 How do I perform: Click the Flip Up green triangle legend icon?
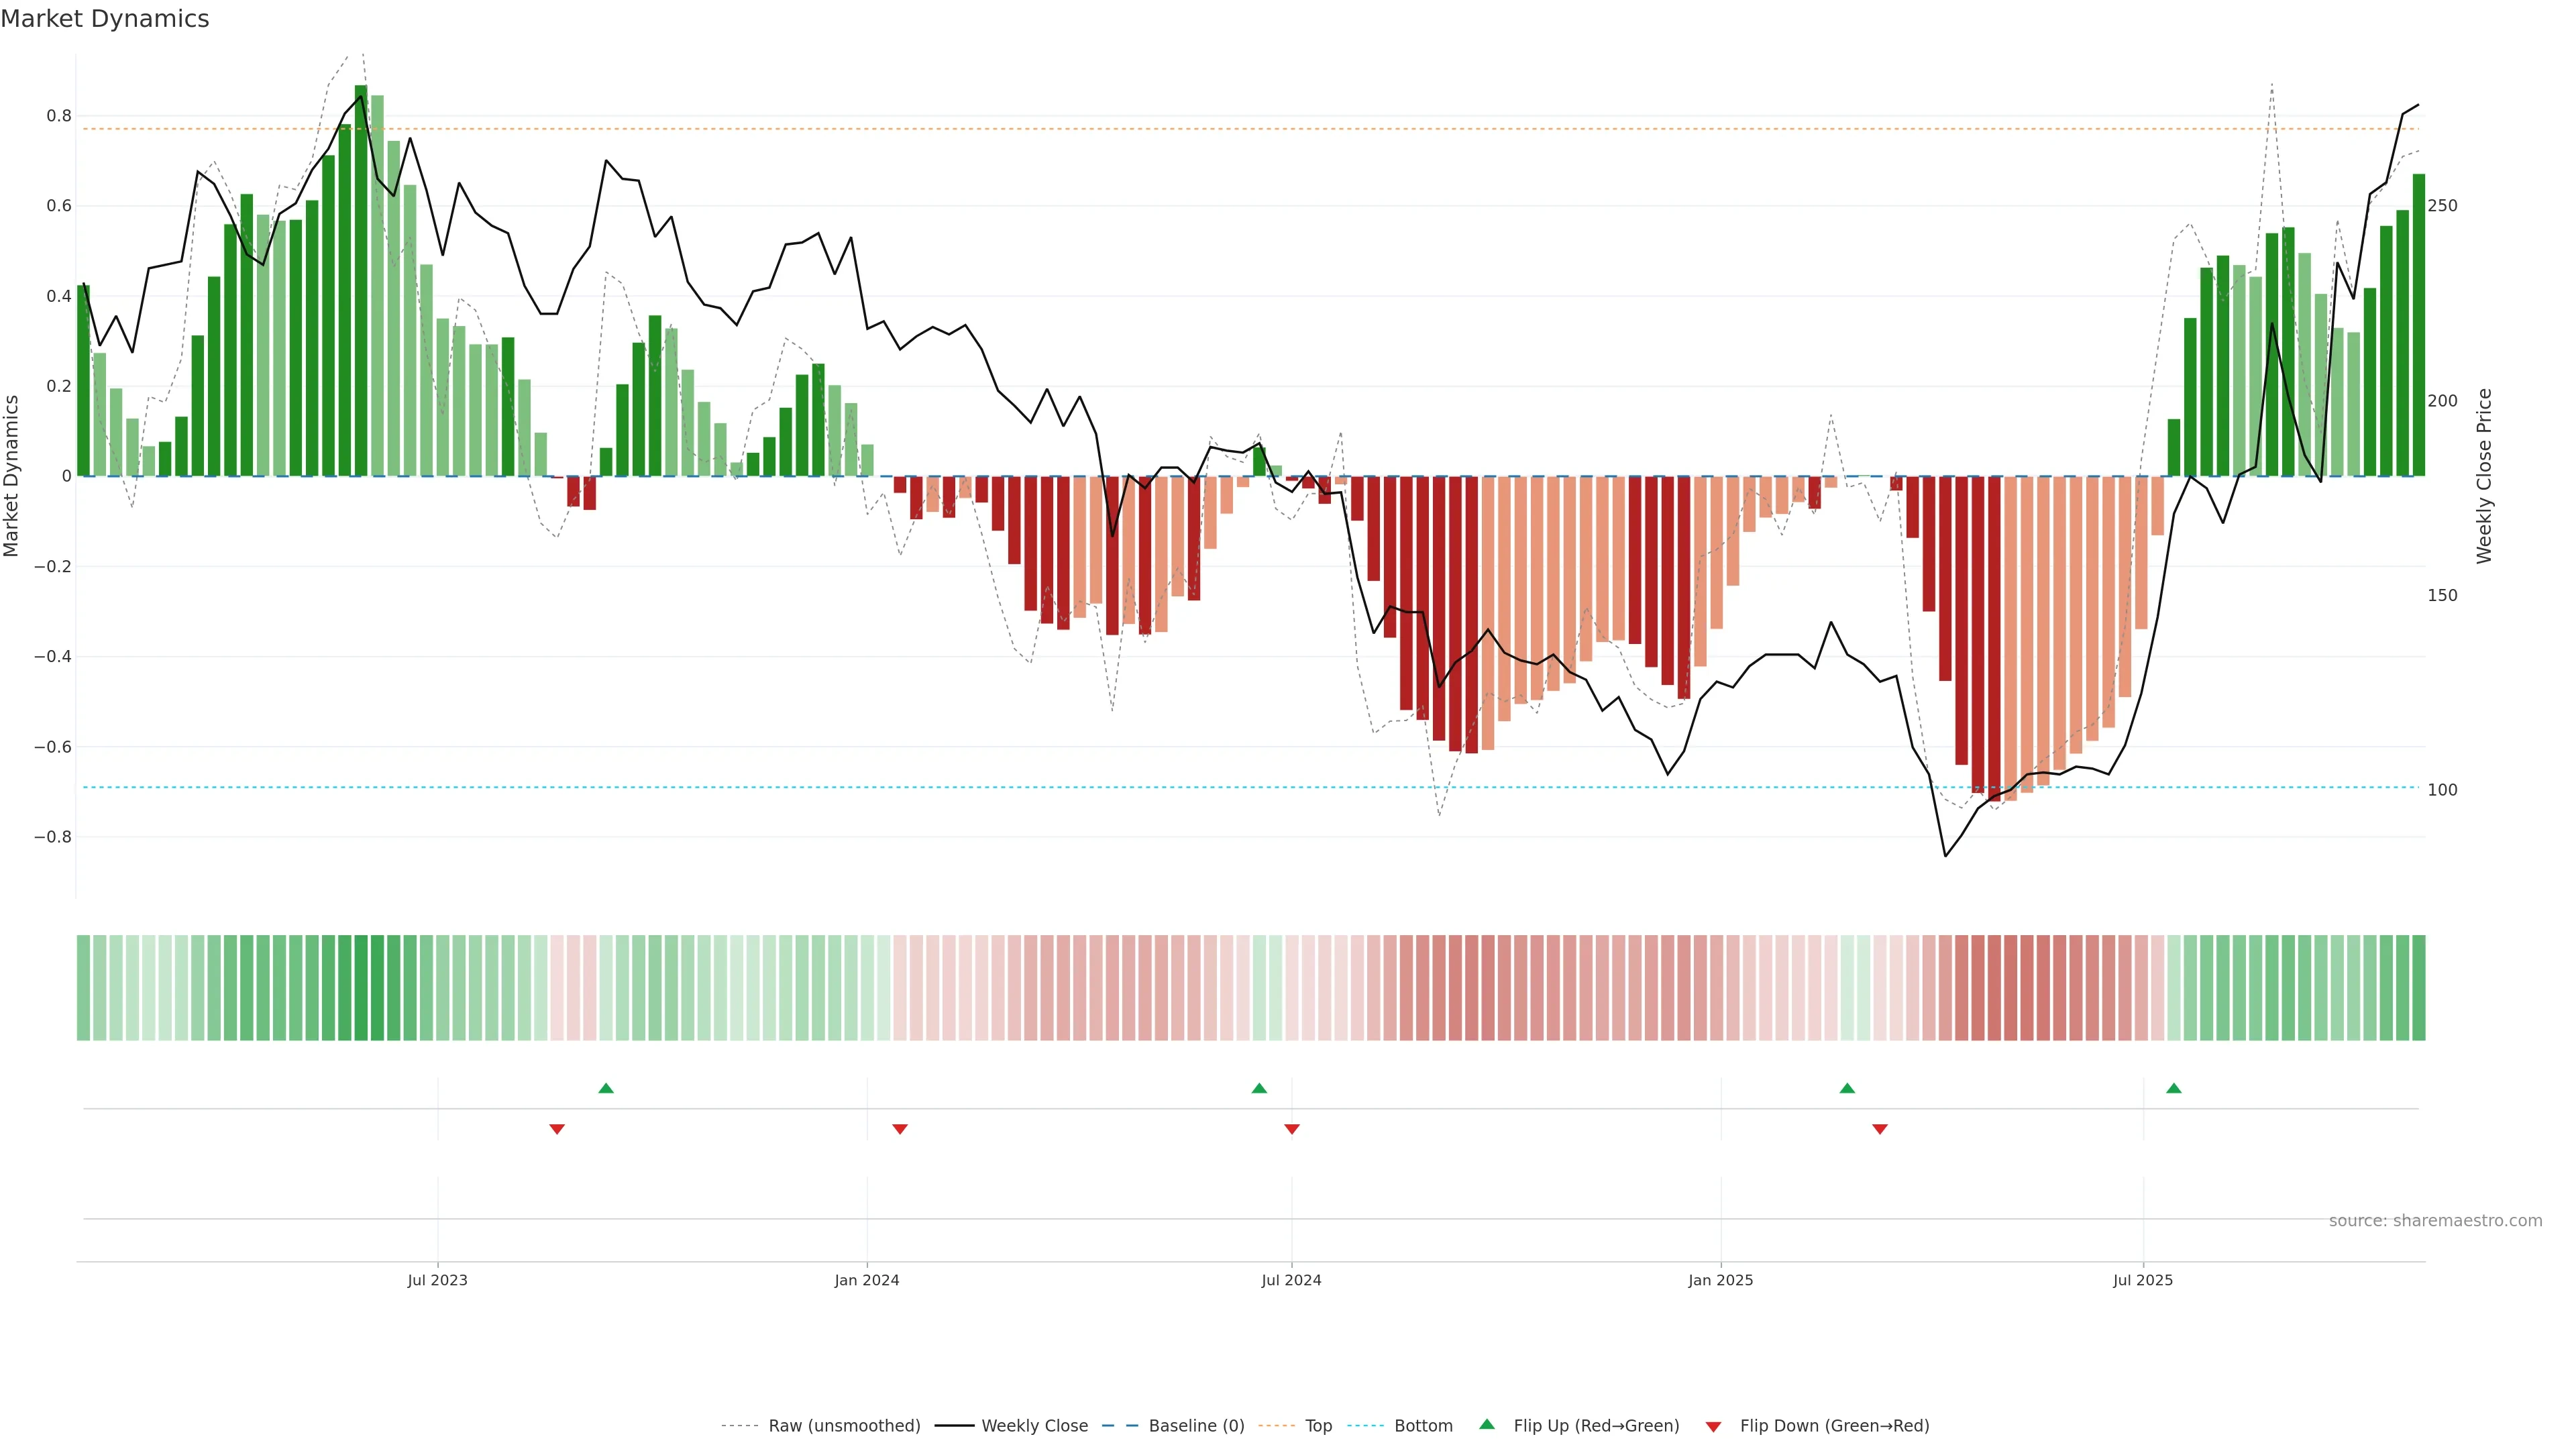[1487, 1424]
